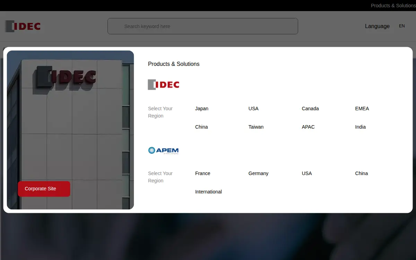Choose Canada region
Viewport: 416px width, 260px height.
pos(310,109)
